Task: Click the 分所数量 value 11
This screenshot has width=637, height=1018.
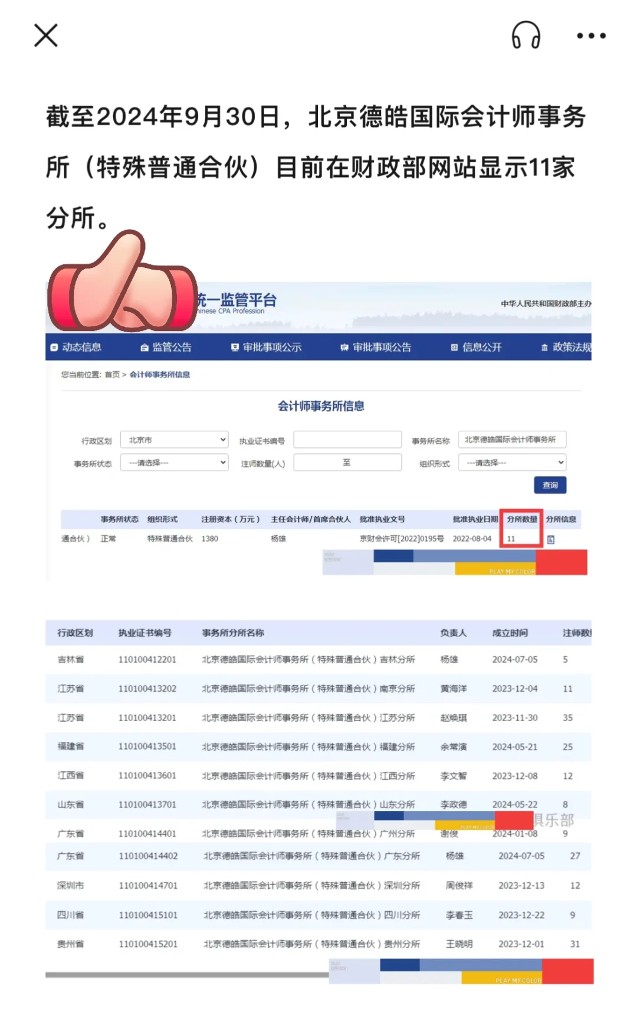Action: pos(511,539)
